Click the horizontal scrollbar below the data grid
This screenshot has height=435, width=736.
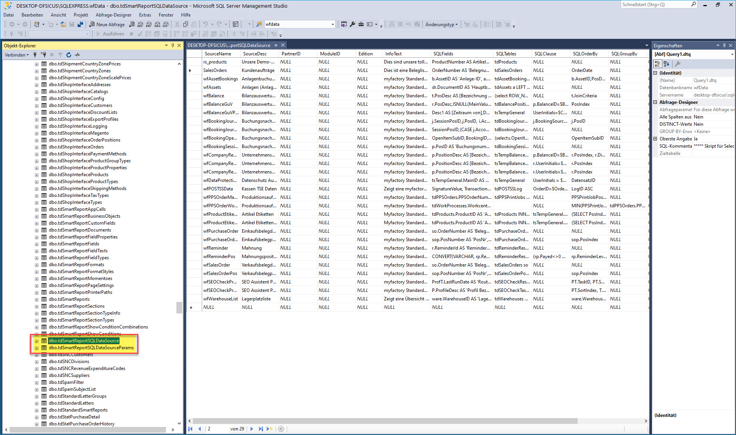(x=384, y=421)
